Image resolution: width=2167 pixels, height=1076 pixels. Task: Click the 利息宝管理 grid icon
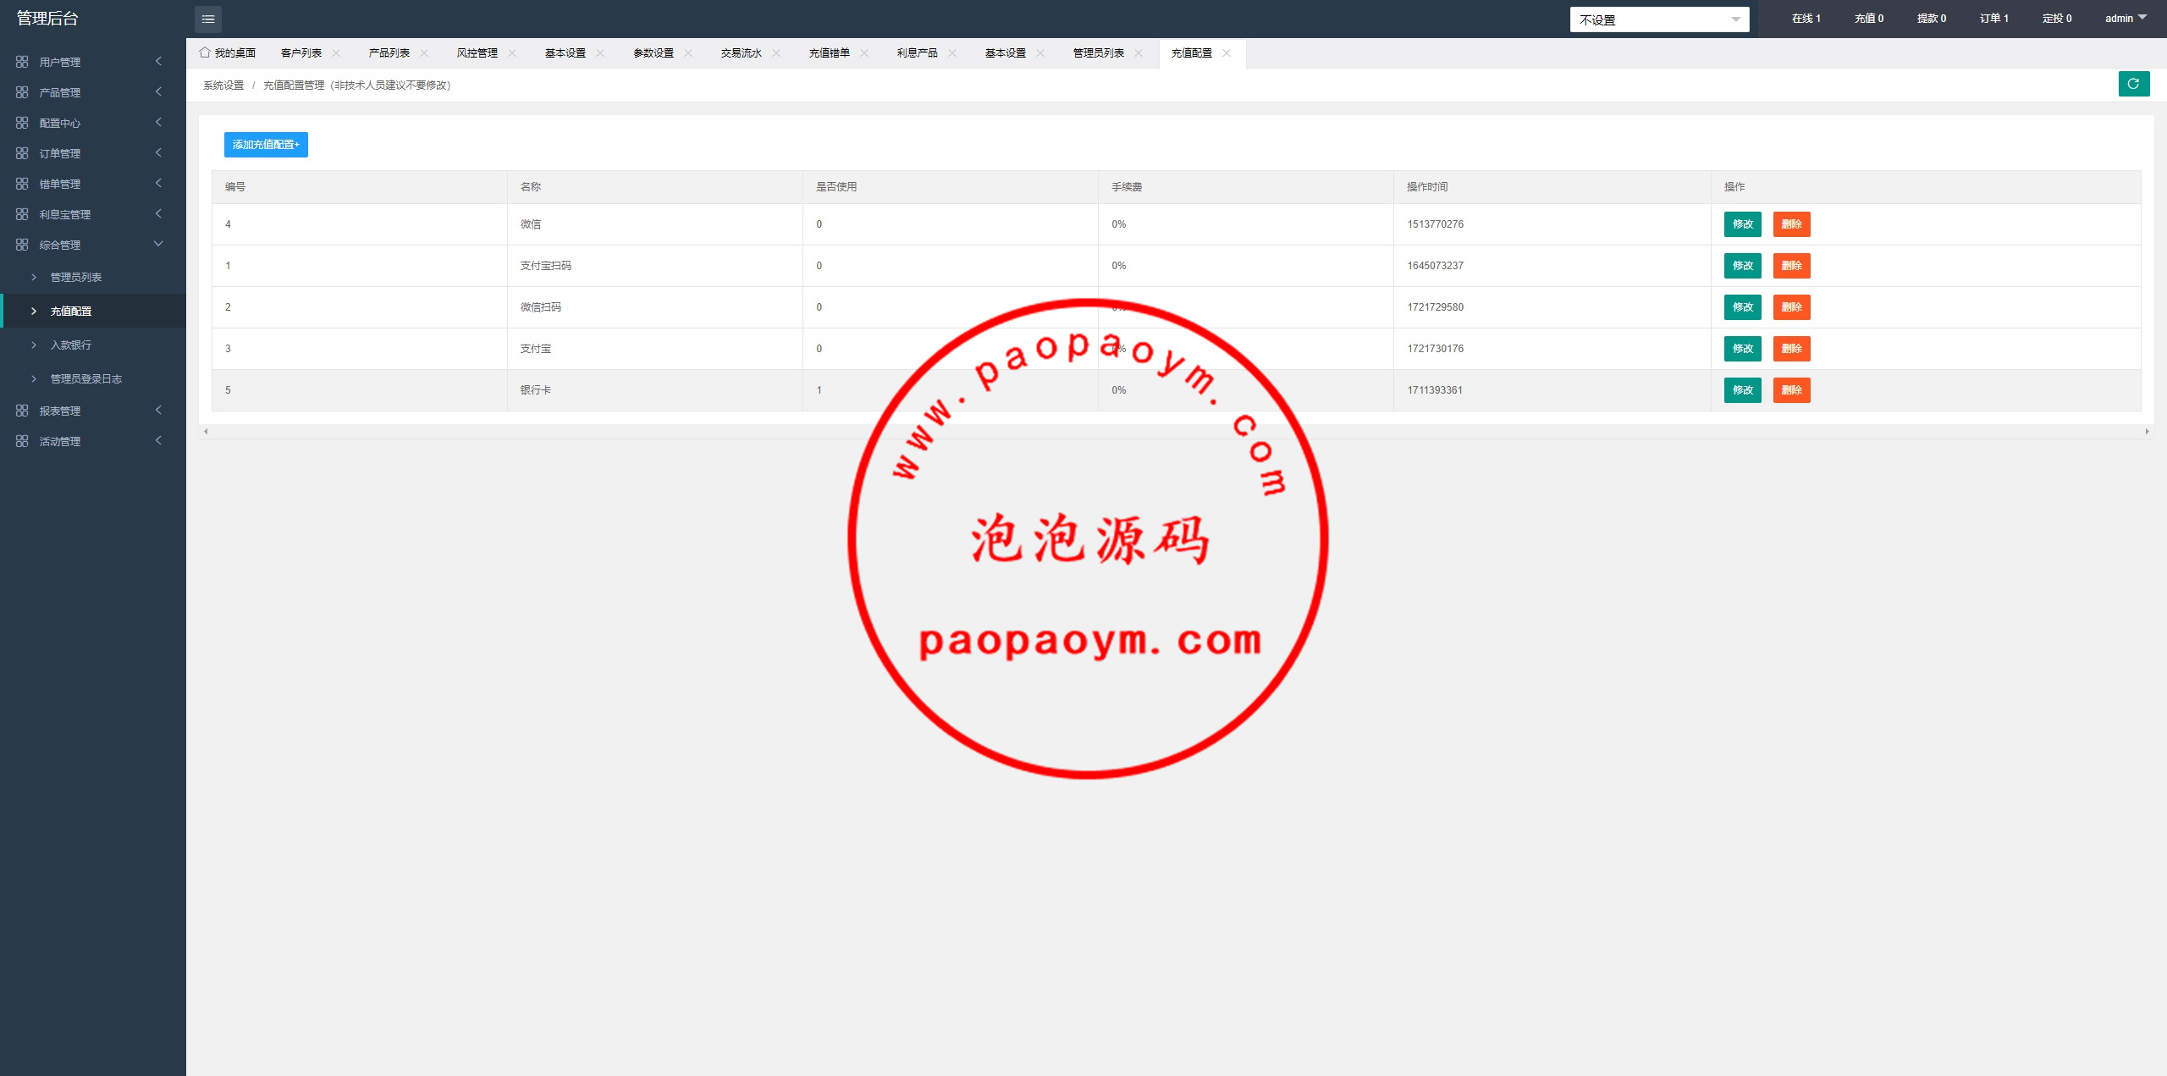pos(22,214)
